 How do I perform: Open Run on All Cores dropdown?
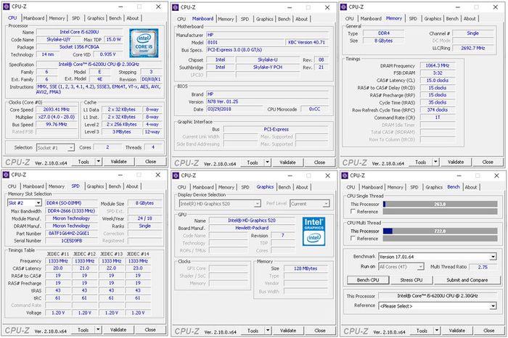click(420, 267)
